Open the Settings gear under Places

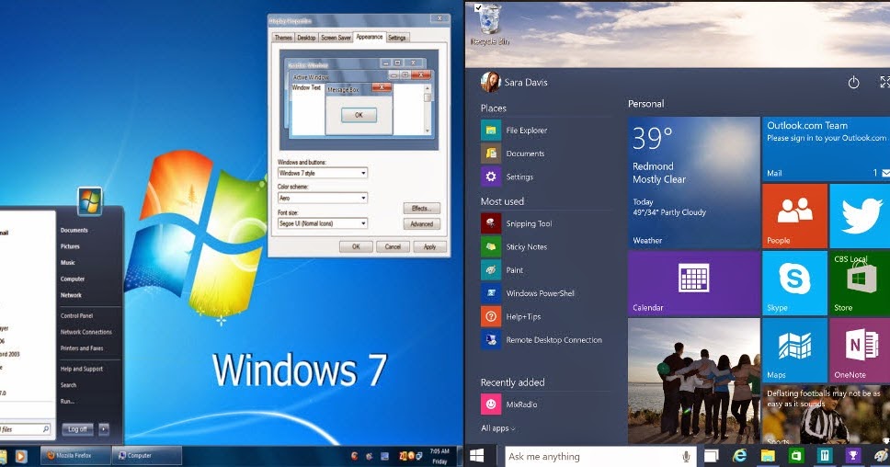pyautogui.click(x=491, y=177)
